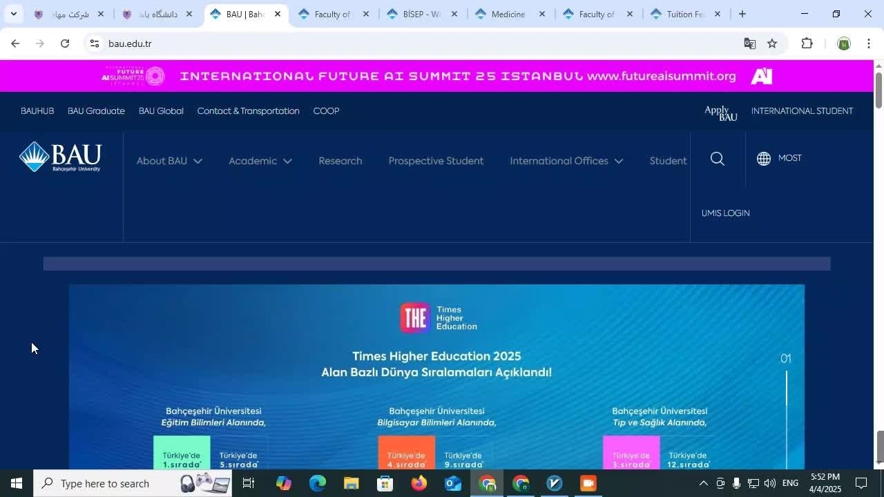Click the globe language icon
The image size is (884, 497).
(x=763, y=159)
